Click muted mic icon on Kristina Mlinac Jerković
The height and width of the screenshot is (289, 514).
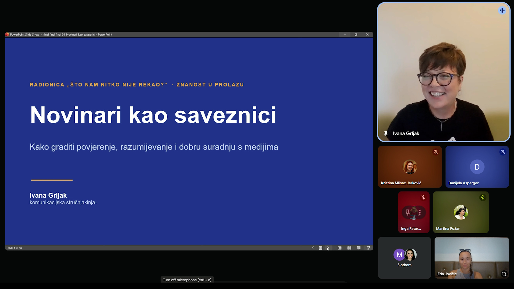click(436, 152)
